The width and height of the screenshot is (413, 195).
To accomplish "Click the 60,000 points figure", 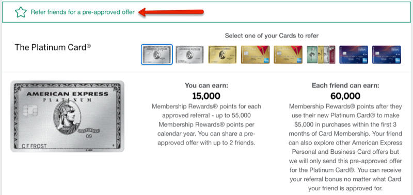I will tap(345, 96).
